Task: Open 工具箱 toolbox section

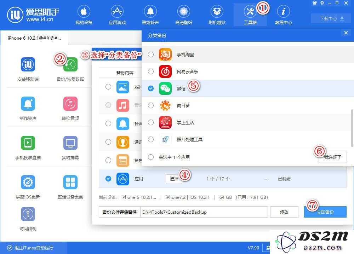Action: click(x=250, y=15)
